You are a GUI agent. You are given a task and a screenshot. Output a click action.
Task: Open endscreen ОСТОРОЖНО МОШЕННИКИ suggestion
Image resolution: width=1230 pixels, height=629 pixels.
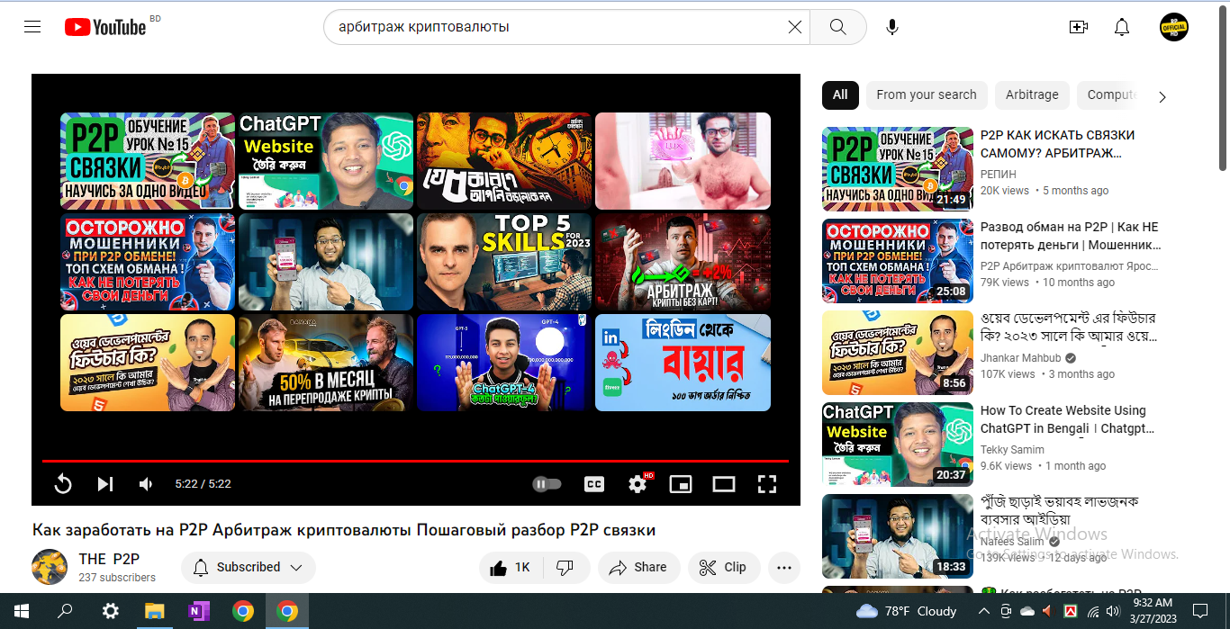pos(148,262)
